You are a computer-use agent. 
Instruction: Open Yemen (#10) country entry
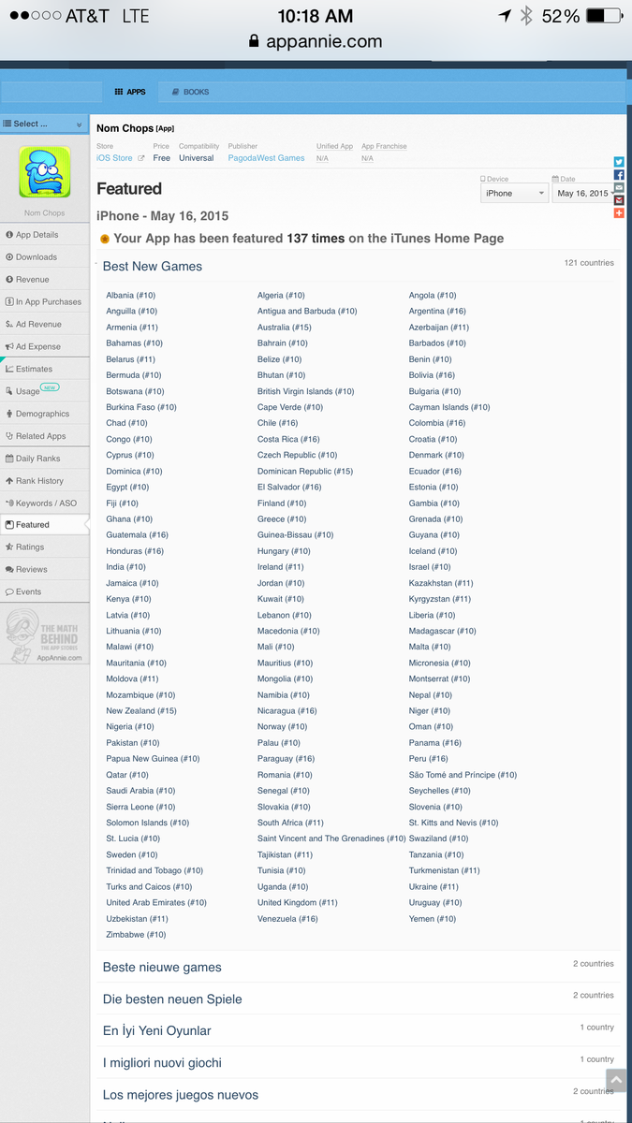(433, 919)
